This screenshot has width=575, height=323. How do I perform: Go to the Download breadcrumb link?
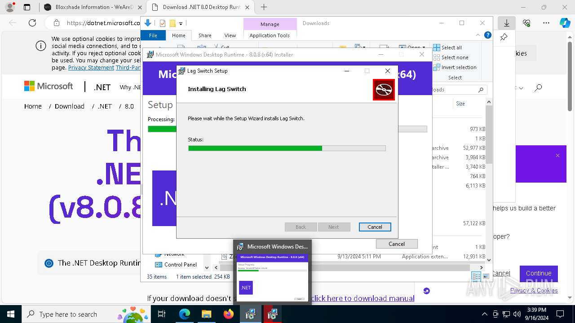coord(70,106)
